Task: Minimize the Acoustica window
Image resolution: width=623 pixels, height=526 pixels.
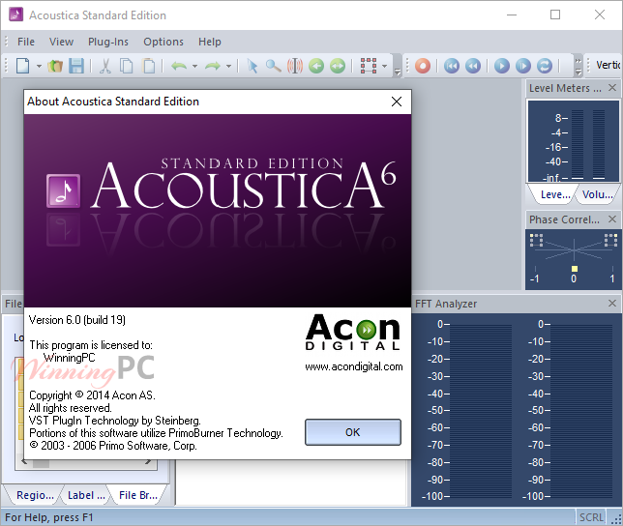Action: [512, 15]
